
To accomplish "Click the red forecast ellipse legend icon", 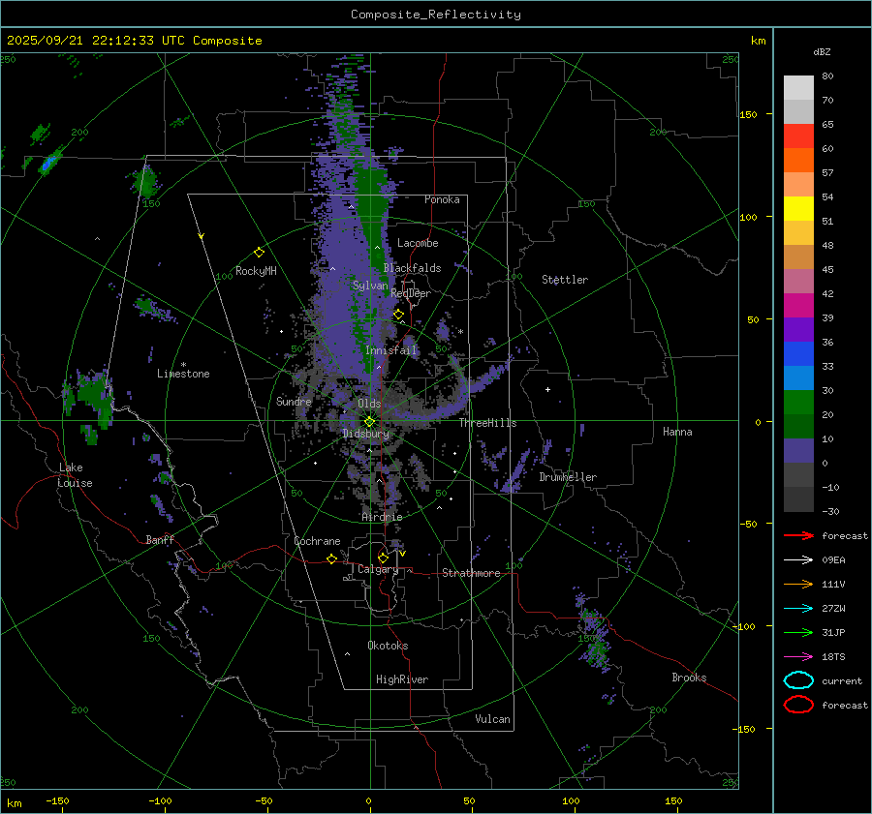I will coord(798,705).
